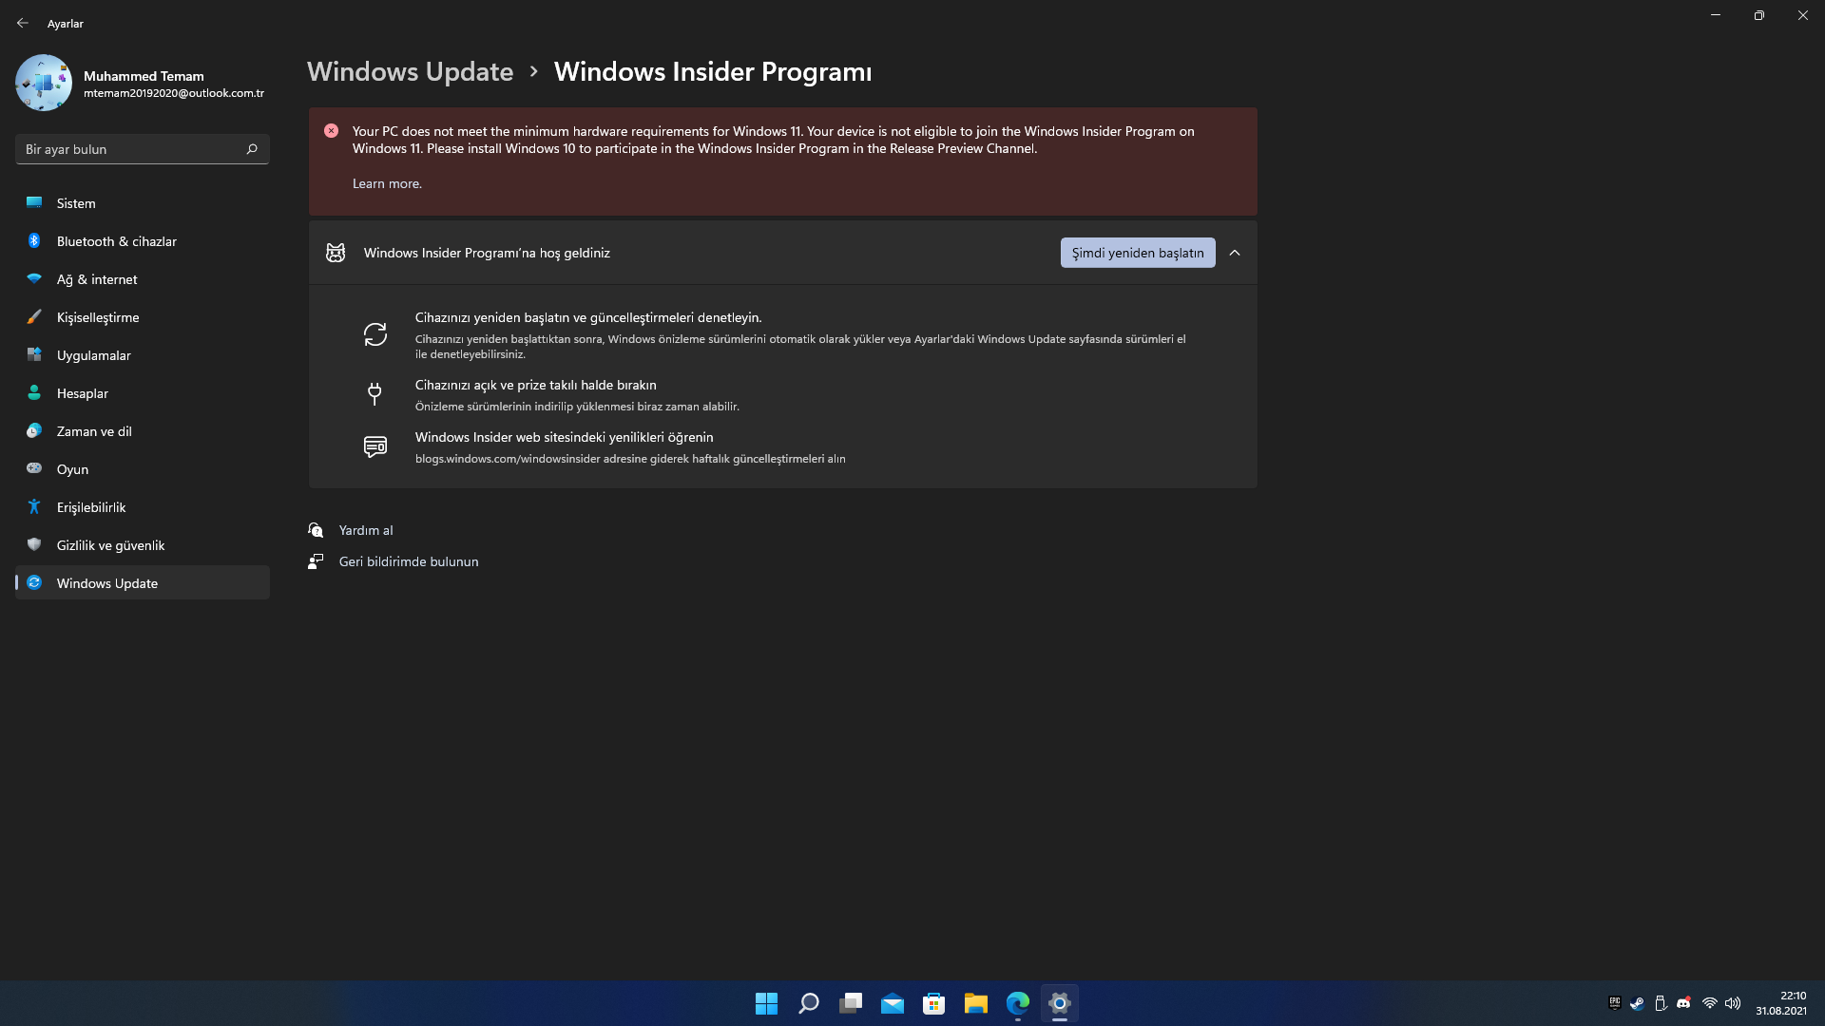1825x1026 pixels.
Task: Select the Erişilebilirlik sidebar item
Action: click(x=91, y=507)
